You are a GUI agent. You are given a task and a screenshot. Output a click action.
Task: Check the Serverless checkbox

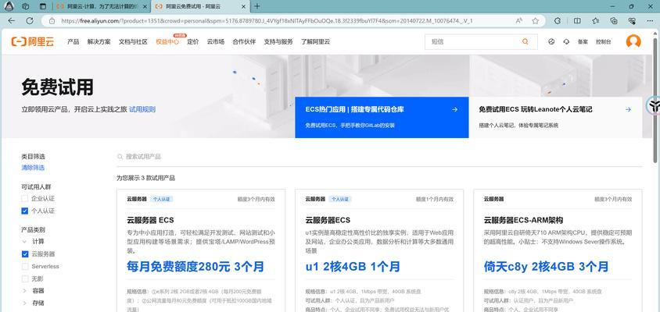click(x=25, y=266)
